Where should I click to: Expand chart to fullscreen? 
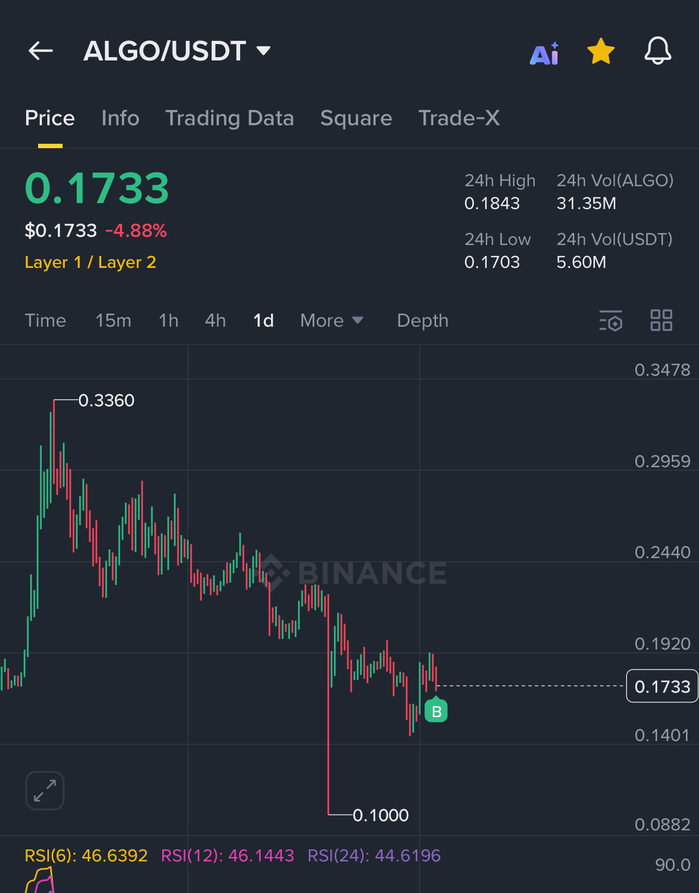coord(45,791)
